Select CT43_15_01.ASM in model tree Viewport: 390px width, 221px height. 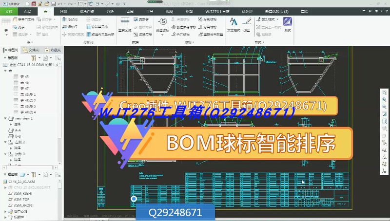tap(19, 182)
